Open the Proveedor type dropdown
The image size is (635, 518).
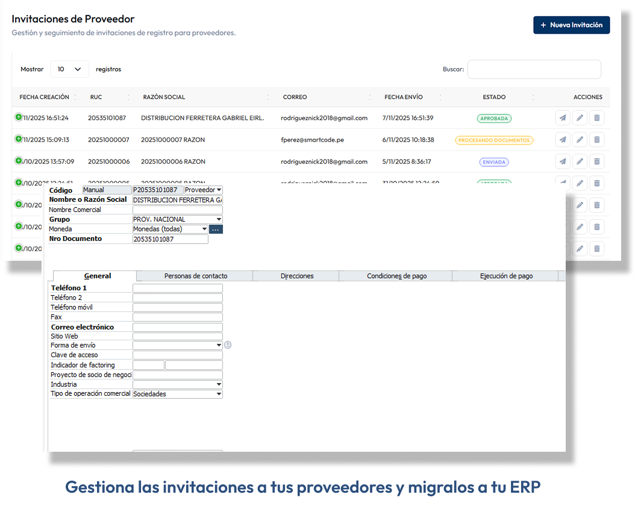pyautogui.click(x=203, y=190)
